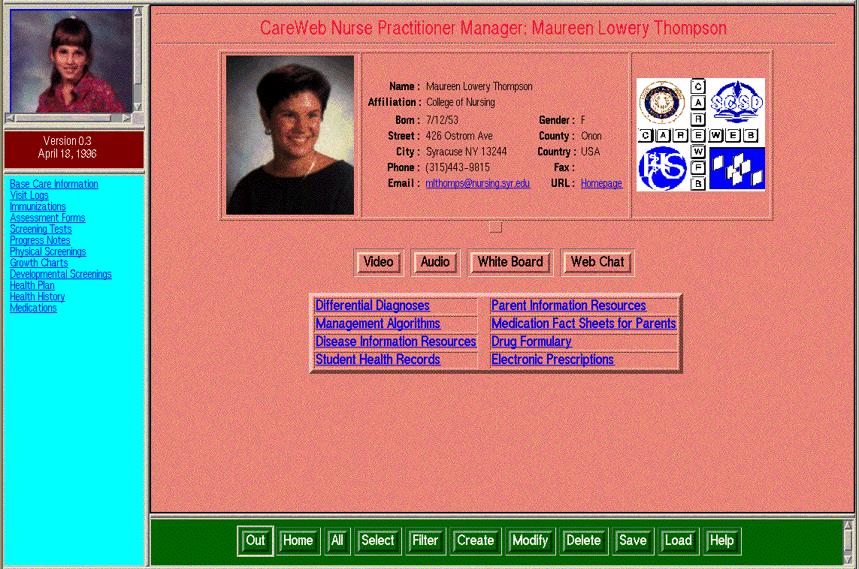Click the Save button

(x=633, y=541)
